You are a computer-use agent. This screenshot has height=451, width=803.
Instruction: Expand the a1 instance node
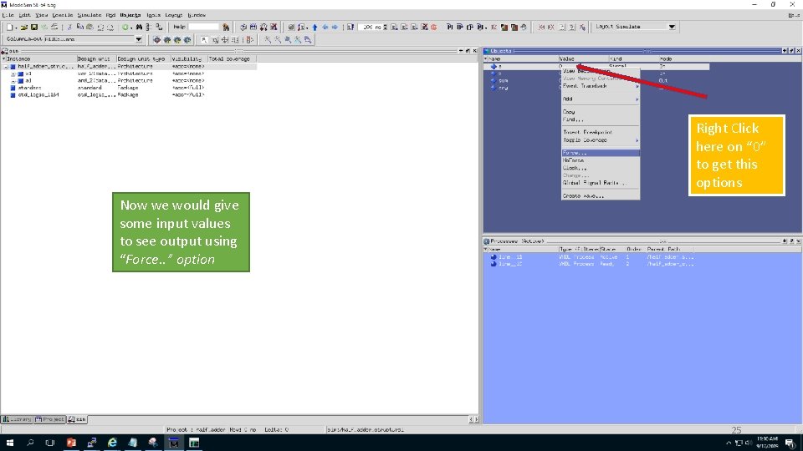[13, 81]
